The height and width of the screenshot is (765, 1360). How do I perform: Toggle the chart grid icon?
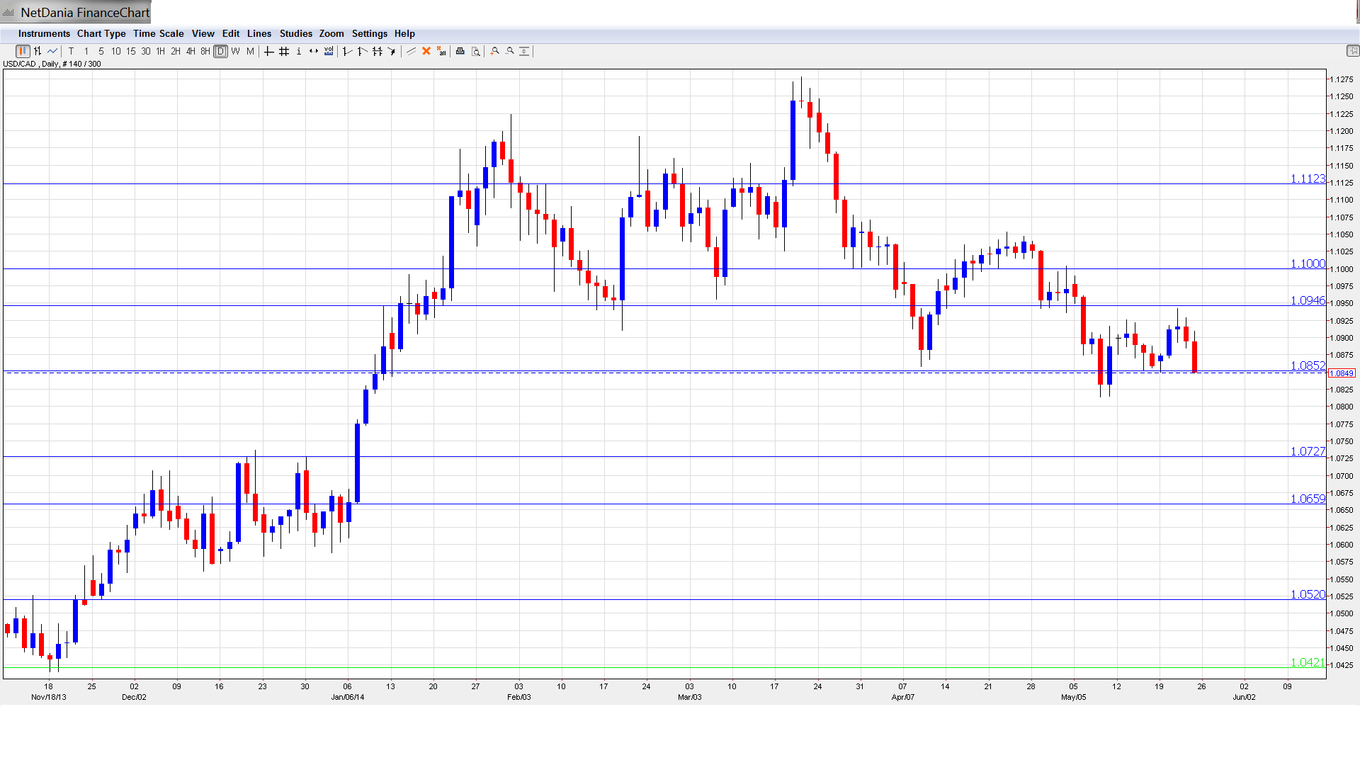[284, 51]
